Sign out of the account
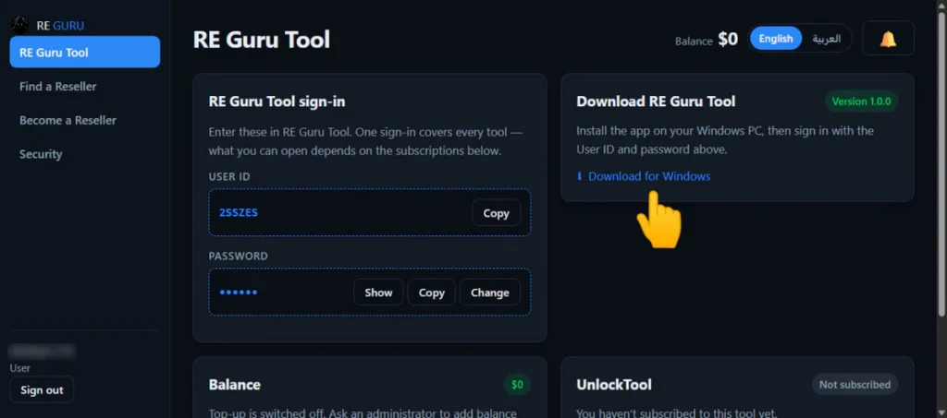The width and height of the screenshot is (947, 418). pyautogui.click(x=42, y=389)
